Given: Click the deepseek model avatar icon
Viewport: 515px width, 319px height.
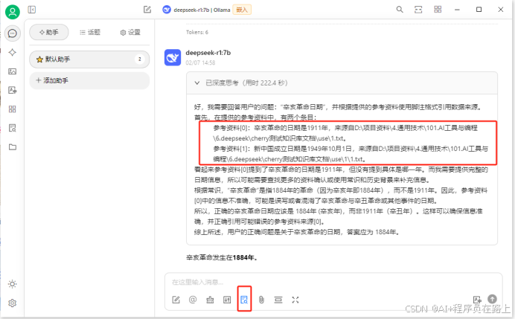Looking at the screenshot, I should click(x=173, y=58).
